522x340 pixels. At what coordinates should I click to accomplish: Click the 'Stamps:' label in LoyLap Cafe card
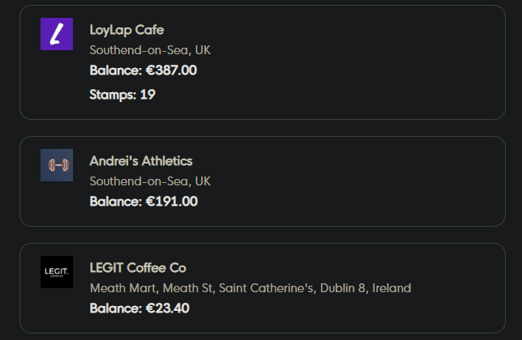pos(113,95)
